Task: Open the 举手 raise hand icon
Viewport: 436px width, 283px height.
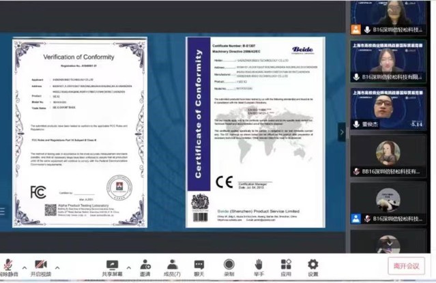Action: pos(259,267)
